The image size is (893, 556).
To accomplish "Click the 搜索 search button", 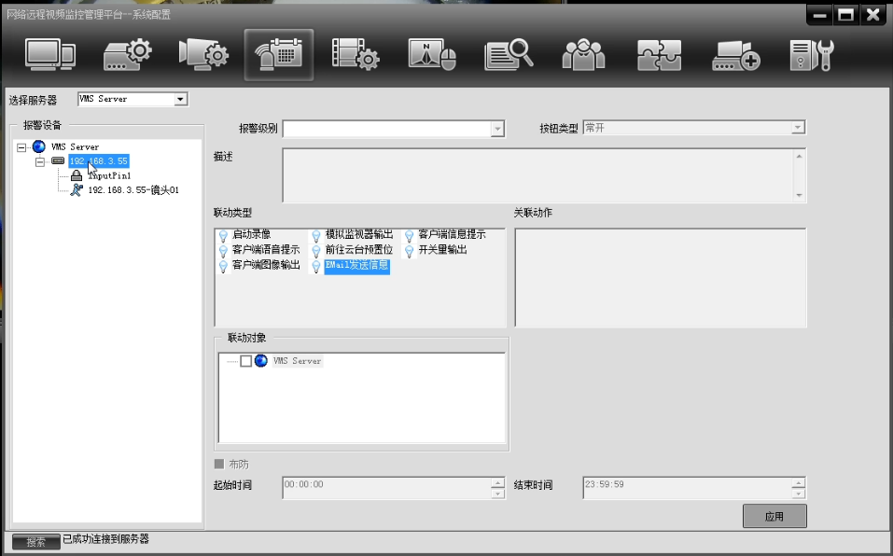I will [35, 542].
